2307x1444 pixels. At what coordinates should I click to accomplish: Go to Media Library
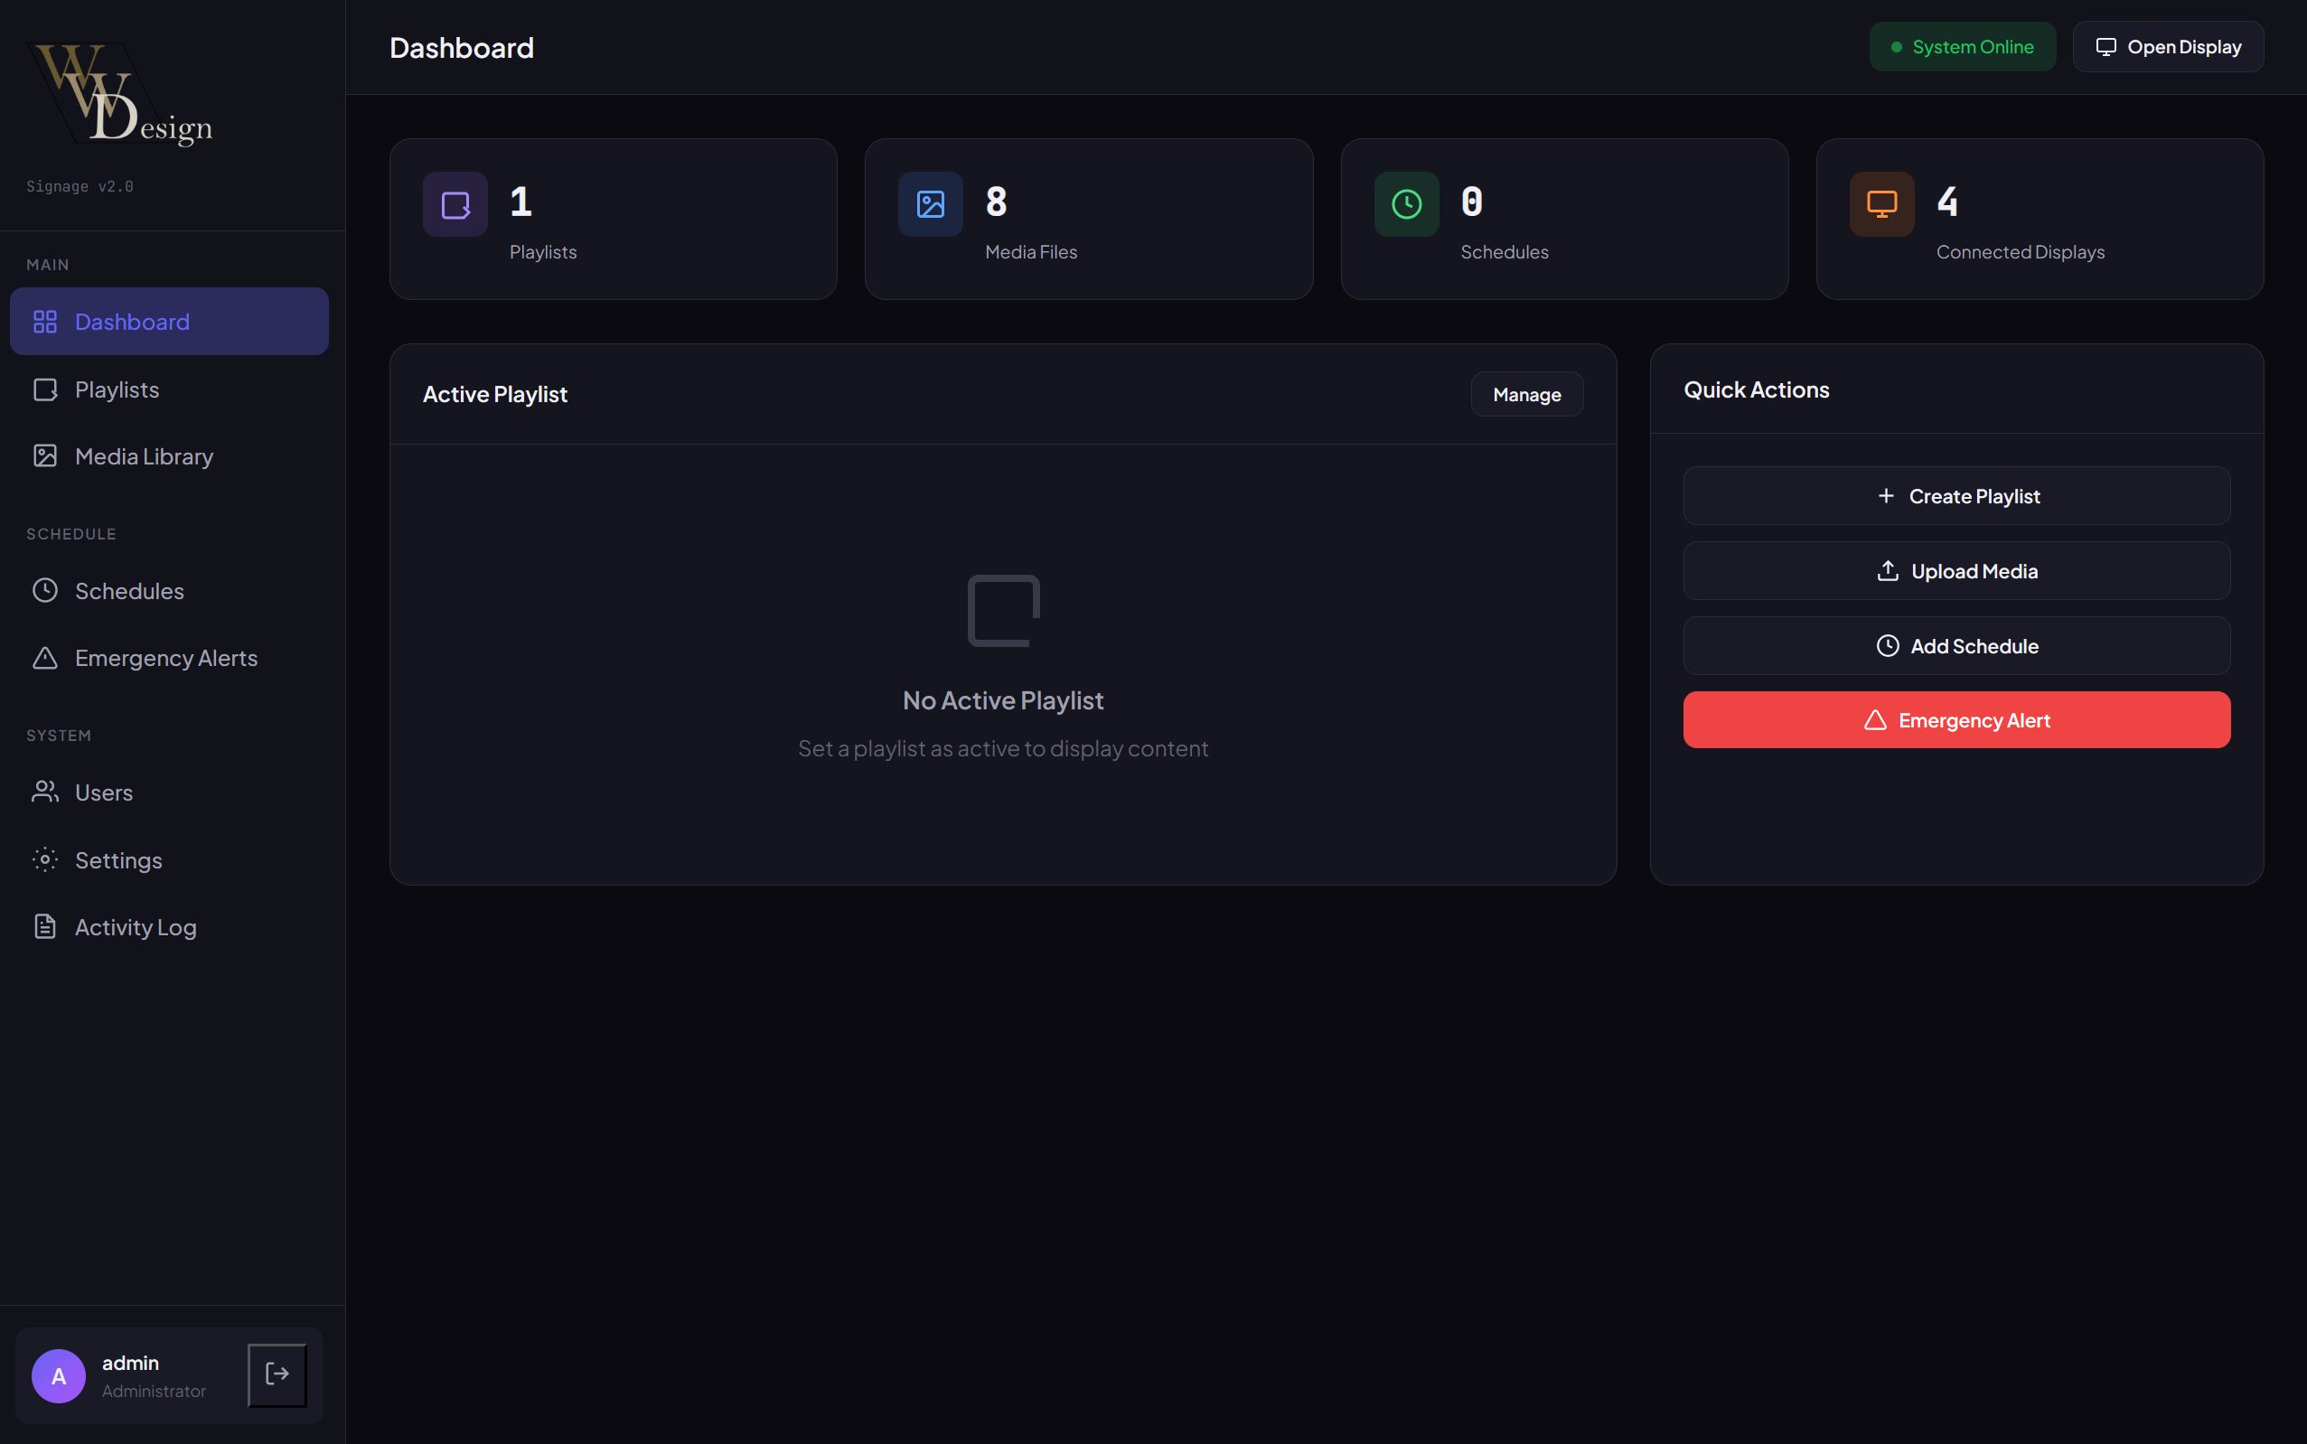pos(144,456)
